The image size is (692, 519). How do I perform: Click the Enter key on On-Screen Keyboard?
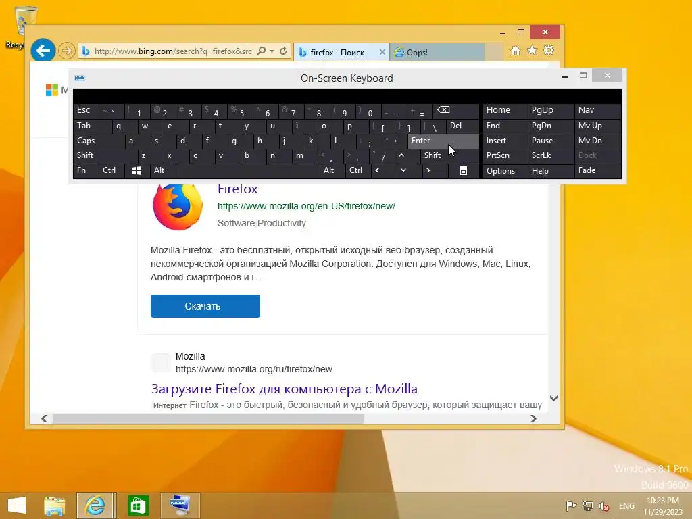click(x=443, y=141)
